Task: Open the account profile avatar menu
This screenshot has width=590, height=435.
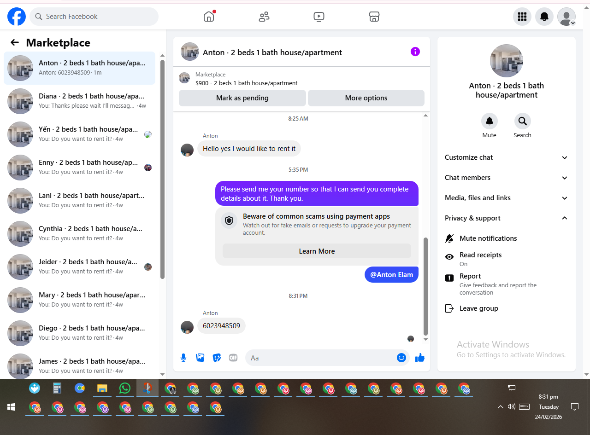Action: (x=566, y=17)
